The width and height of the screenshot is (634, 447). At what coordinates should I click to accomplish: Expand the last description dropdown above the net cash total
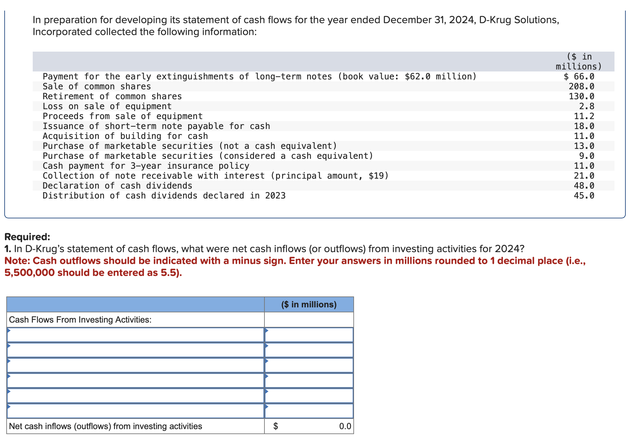[x=135, y=411]
